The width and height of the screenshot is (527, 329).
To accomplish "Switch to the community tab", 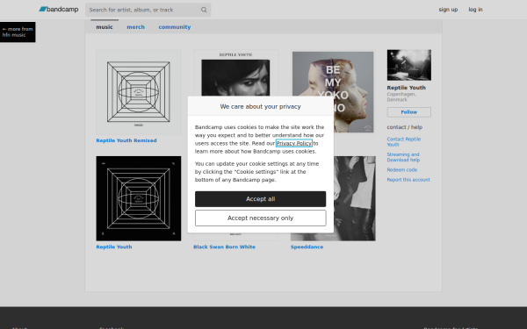I will pos(175,27).
